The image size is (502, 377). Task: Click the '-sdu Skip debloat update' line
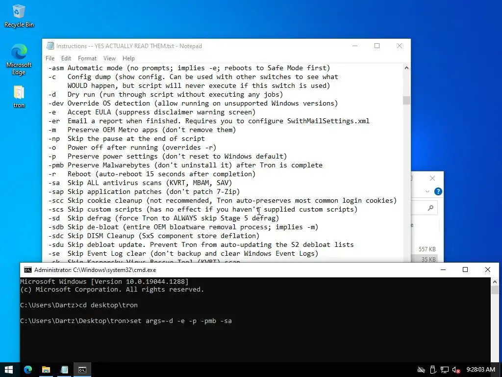[201, 244]
